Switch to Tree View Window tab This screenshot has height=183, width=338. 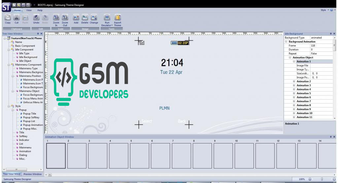click(x=12, y=174)
